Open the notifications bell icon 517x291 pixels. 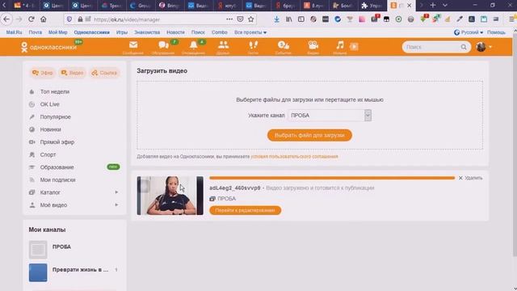pyautogui.click(x=194, y=45)
